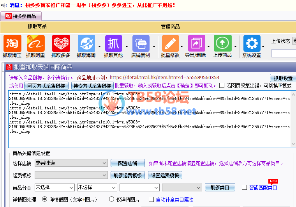Click the 配置店铺 button
This screenshot has width=296, height=207.
(128, 163)
